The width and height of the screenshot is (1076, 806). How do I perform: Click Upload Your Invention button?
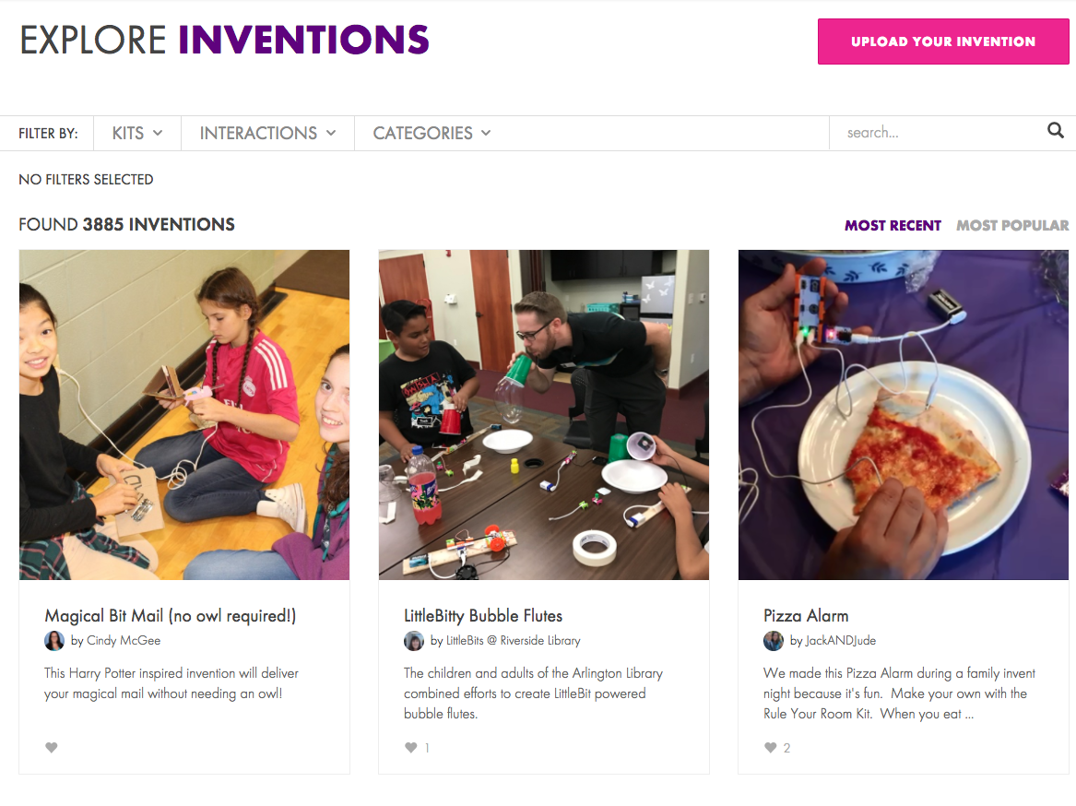pos(943,41)
